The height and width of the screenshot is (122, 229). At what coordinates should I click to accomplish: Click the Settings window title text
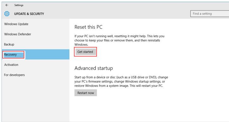click(19, 5)
